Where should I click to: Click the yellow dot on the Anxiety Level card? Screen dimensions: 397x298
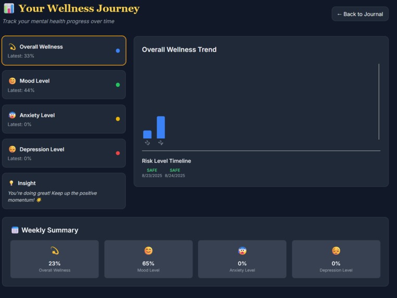118,119
